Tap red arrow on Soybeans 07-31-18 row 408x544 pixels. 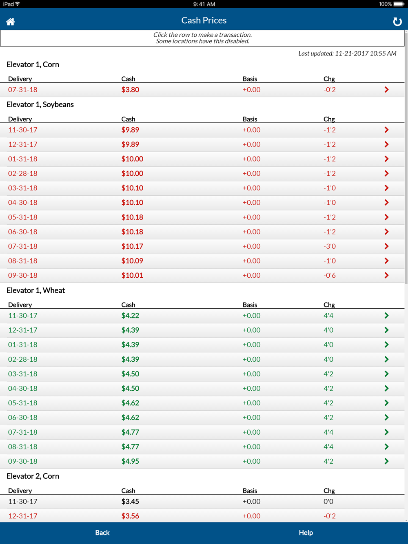(386, 246)
